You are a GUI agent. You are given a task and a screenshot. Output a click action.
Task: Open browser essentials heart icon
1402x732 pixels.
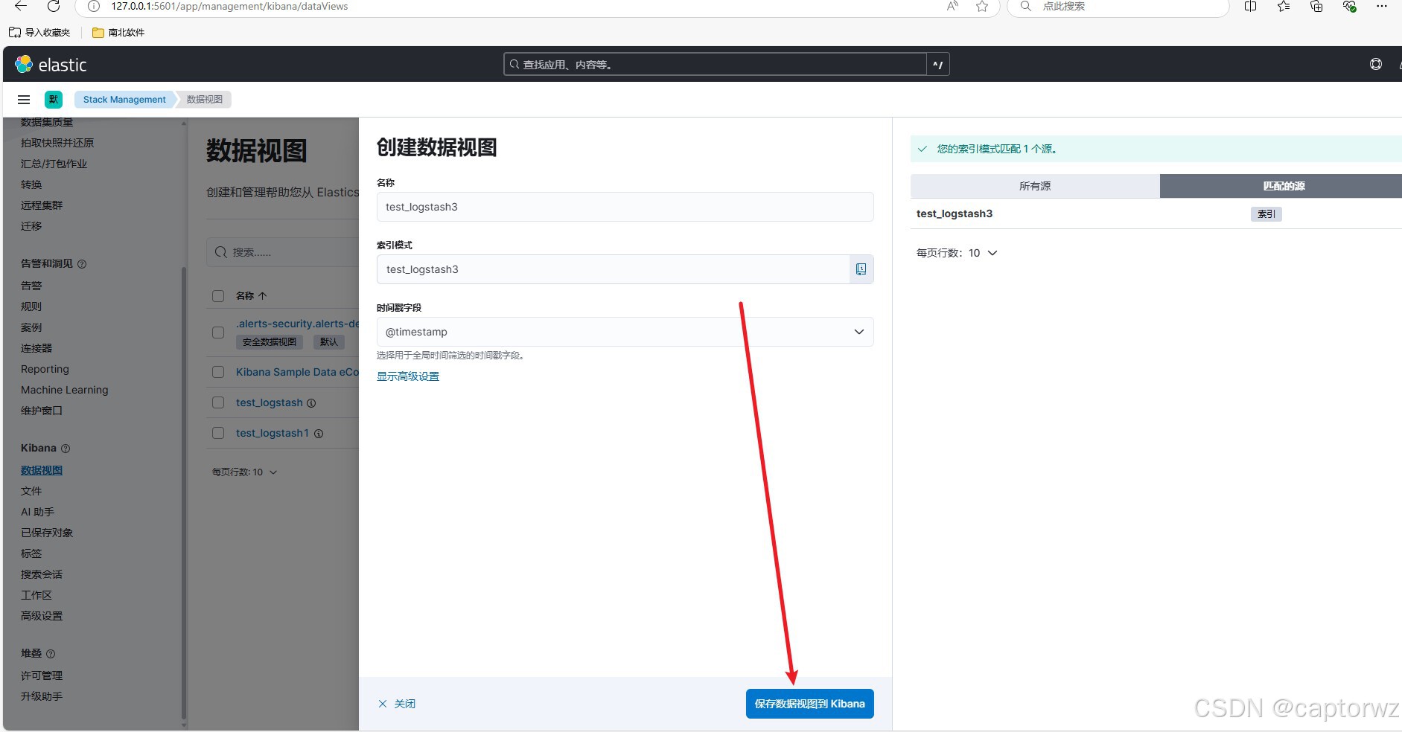click(1349, 6)
